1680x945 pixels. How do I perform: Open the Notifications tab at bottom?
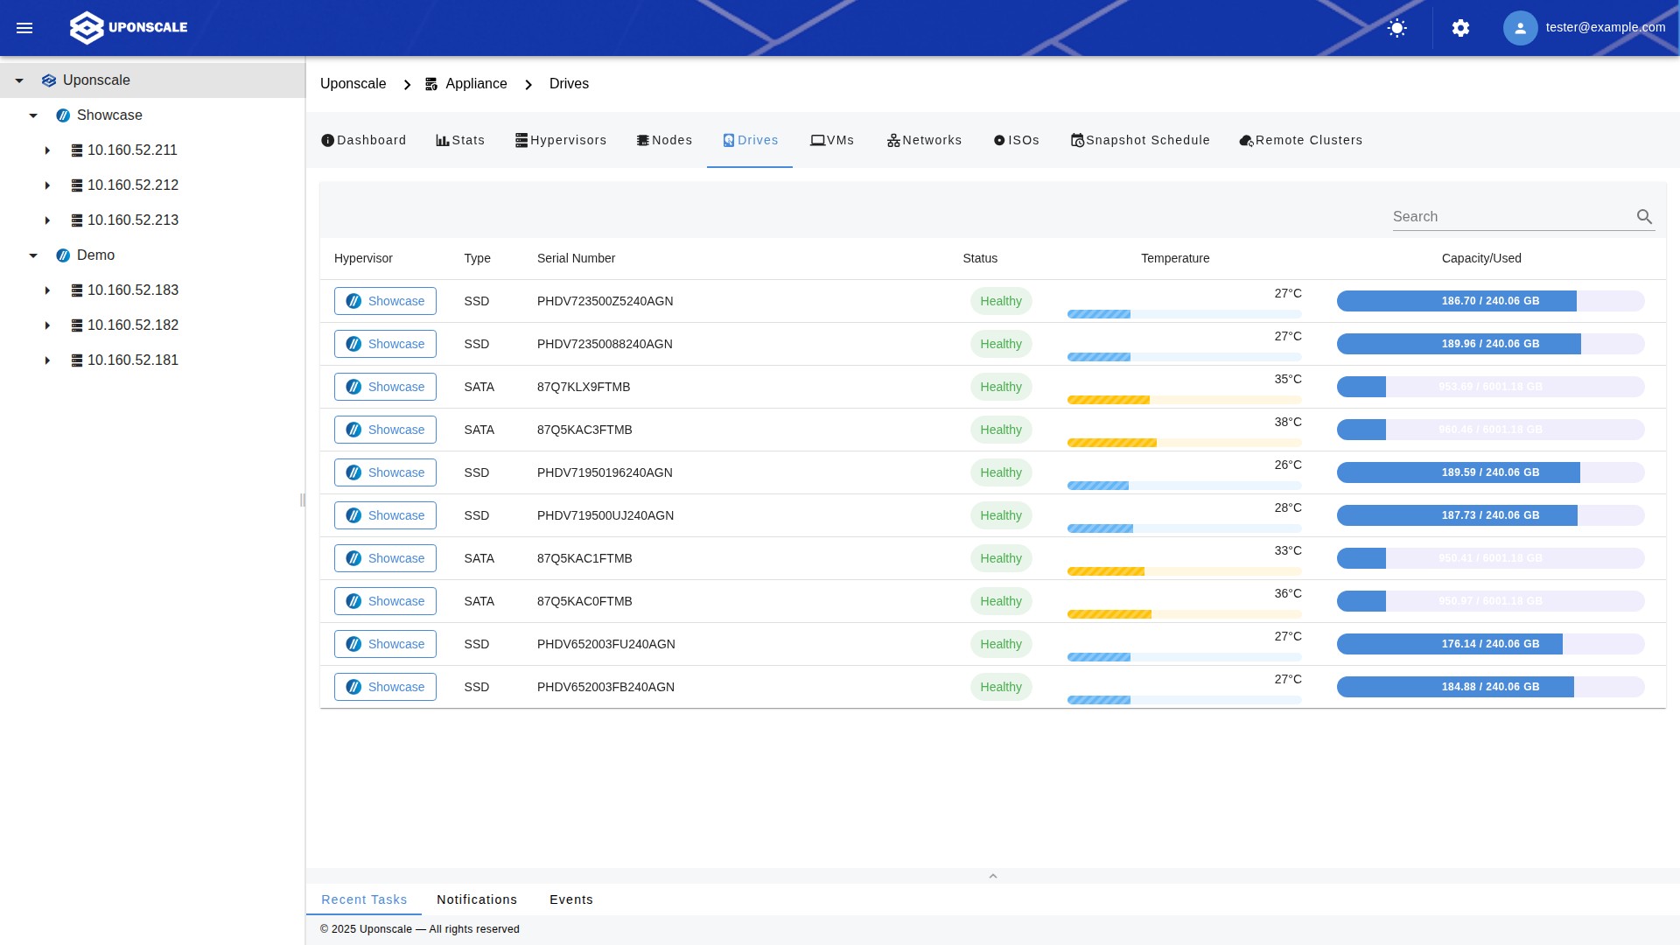point(477,899)
